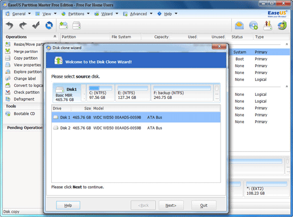Expand the General menu dropdown arrow

[29, 14]
